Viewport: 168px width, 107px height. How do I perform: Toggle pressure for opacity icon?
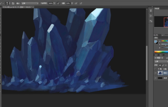coord(58,3)
